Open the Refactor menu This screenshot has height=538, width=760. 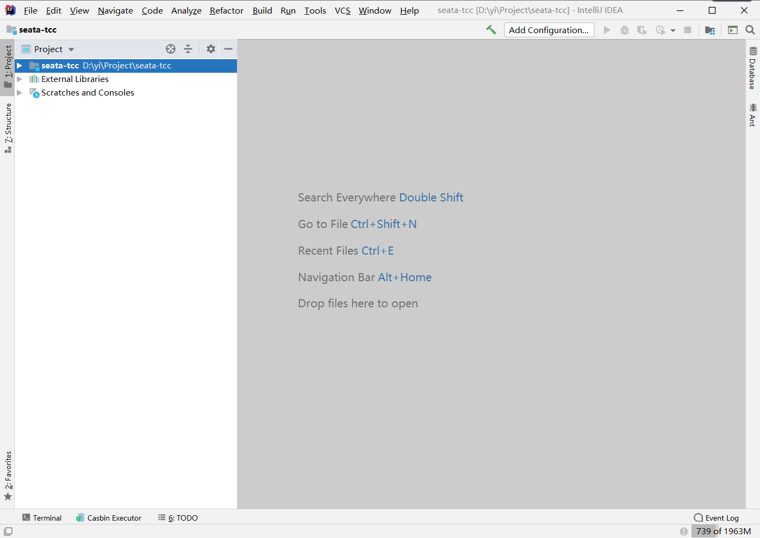227,10
